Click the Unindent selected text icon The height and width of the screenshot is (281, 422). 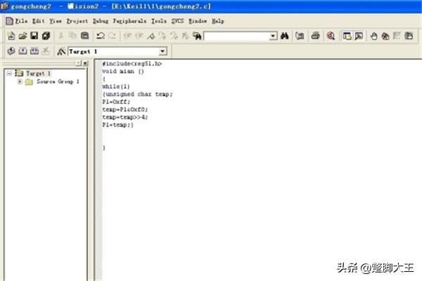pyautogui.click(x=139, y=36)
